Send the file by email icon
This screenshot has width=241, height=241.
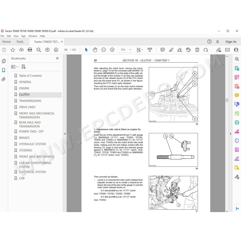click(x=227, y=50)
